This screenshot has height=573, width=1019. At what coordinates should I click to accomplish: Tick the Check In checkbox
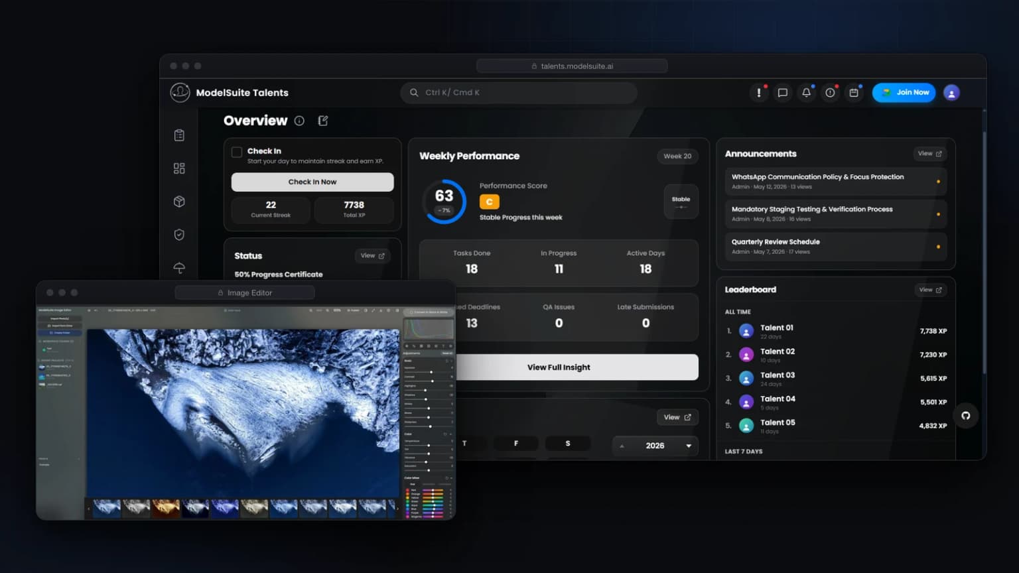point(237,152)
